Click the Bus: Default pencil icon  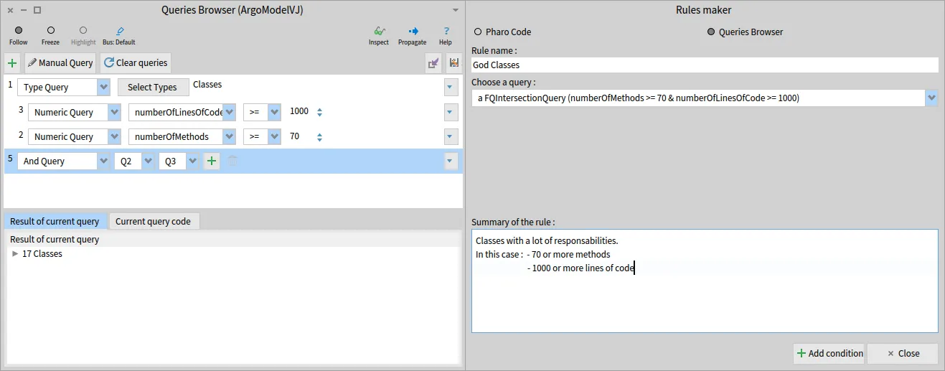tap(119, 31)
